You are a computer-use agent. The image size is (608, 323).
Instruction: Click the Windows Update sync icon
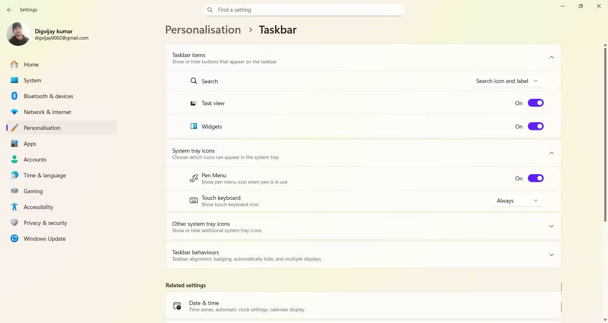pyautogui.click(x=14, y=238)
